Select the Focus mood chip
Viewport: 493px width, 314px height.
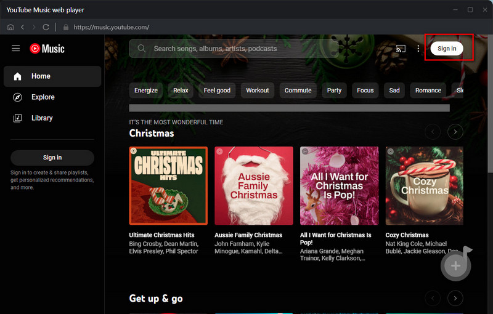[365, 91]
